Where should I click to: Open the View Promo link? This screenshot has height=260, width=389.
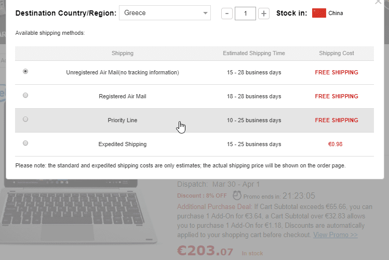335,235
